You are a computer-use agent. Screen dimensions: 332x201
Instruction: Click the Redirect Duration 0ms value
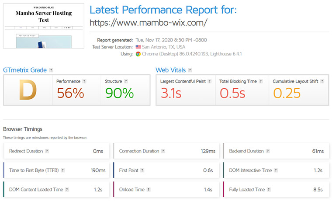(x=98, y=151)
